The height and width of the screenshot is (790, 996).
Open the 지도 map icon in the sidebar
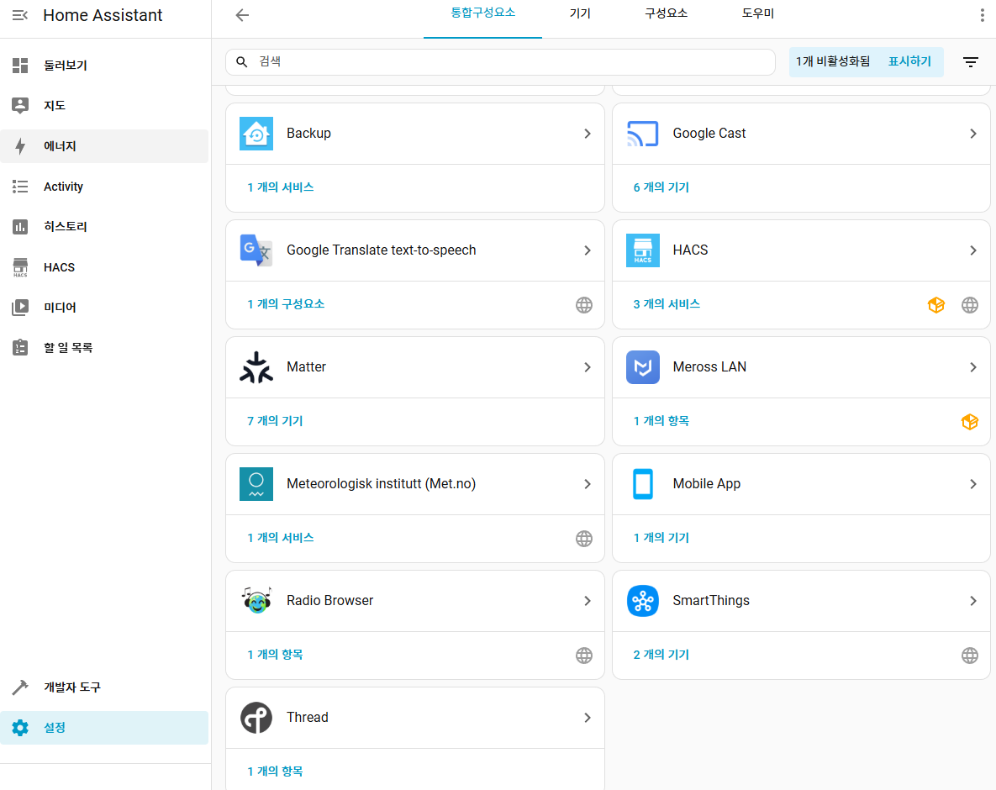point(20,105)
